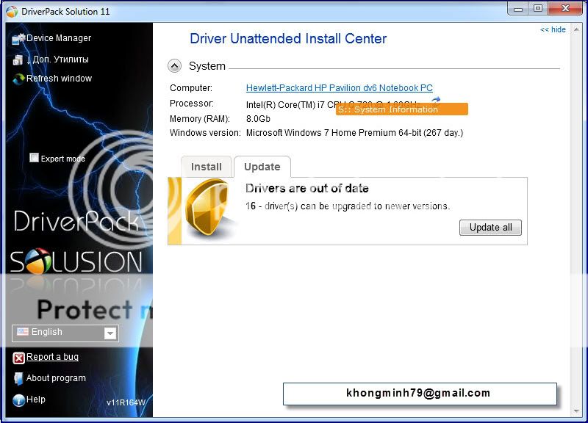588x423 pixels.
Task: Collapse the System section chevron
Action: point(174,66)
